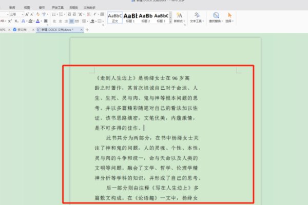Add a new document tab with plus
Viewport: 308px width, 205px height.
click(x=87, y=30)
